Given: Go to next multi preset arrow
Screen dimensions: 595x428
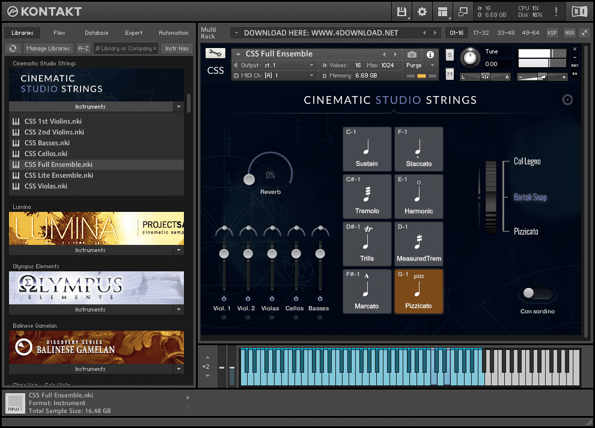Looking at the screenshot, I should pyautogui.click(x=435, y=33).
